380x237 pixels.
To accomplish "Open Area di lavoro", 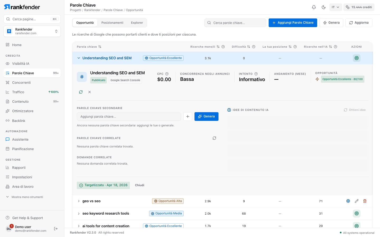I will point(32,186).
